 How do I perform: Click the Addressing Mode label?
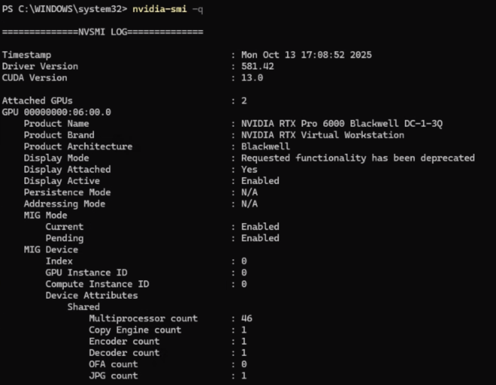pos(65,204)
